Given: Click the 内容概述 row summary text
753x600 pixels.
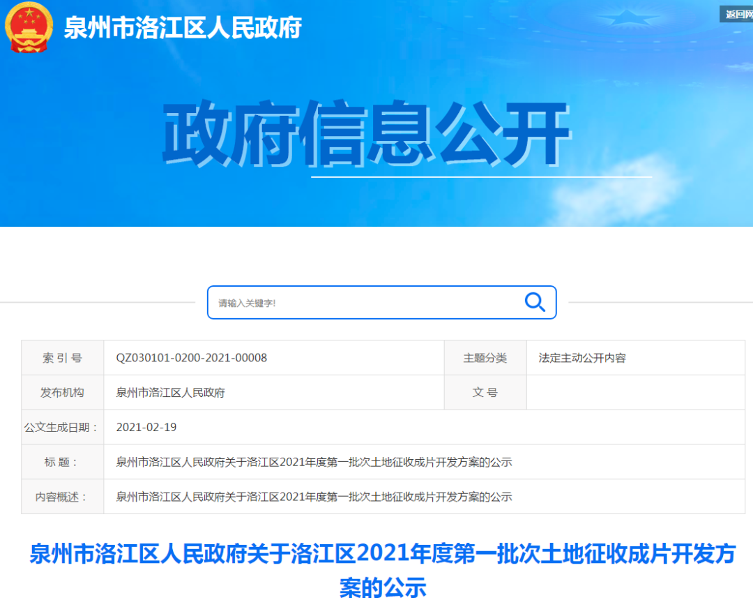Looking at the screenshot, I should point(314,496).
